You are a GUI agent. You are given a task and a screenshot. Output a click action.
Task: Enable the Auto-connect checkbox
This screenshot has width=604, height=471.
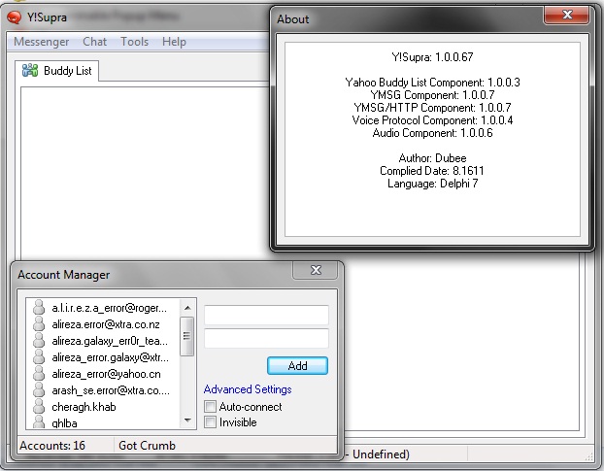210,406
